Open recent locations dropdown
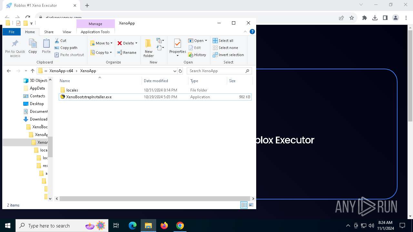The width and height of the screenshot is (413, 232). 26,71
